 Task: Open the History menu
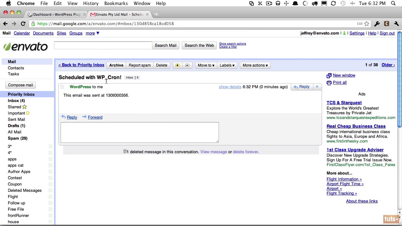click(91, 3)
